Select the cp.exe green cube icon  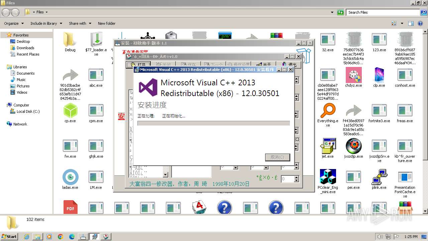click(x=70, y=113)
